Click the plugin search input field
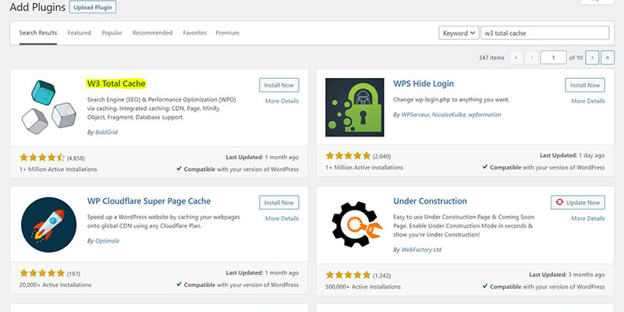624x312 pixels. pyautogui.click(x=544, y=33)
